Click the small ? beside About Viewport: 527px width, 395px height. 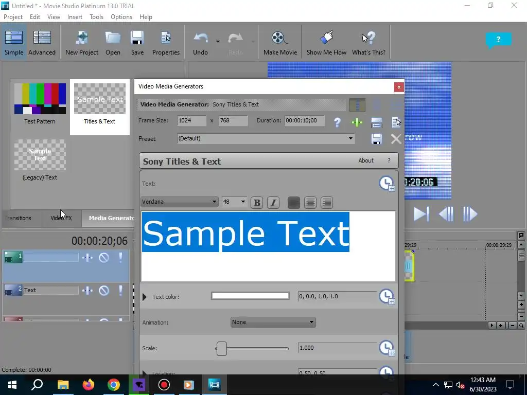coord(389,160)
